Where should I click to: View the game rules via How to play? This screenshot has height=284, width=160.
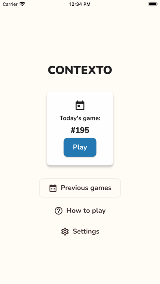coord(80,211)
